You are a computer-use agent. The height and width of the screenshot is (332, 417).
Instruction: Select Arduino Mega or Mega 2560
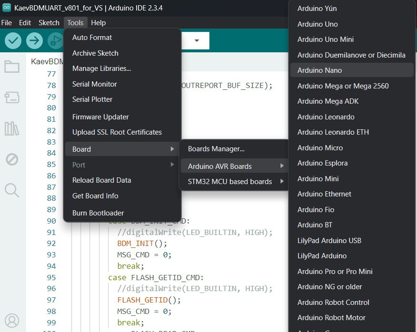tap(352, 86)
